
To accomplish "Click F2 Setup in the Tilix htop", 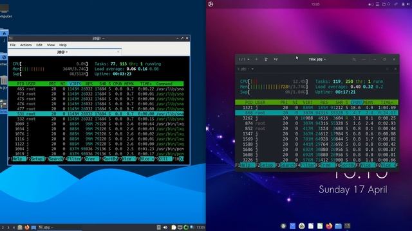I will point(265,166).
